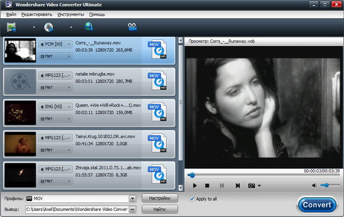Open subtitle Нет dropdown for natalie imbruglia
This screenshot has width=344, height=217.
click(56, 87)
